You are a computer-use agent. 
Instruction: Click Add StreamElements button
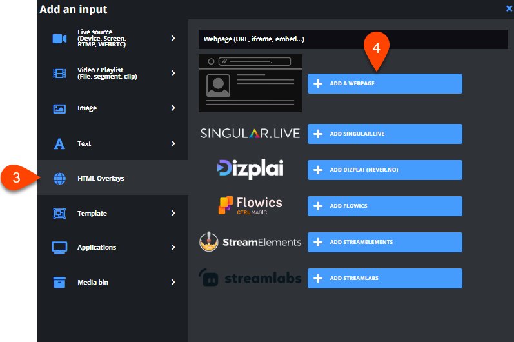(x=385, y=242)
